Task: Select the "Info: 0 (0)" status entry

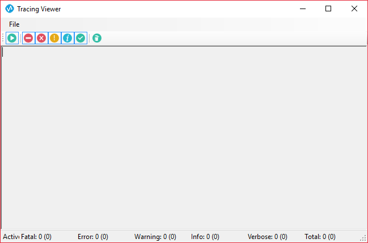Action: pos(205,236)
